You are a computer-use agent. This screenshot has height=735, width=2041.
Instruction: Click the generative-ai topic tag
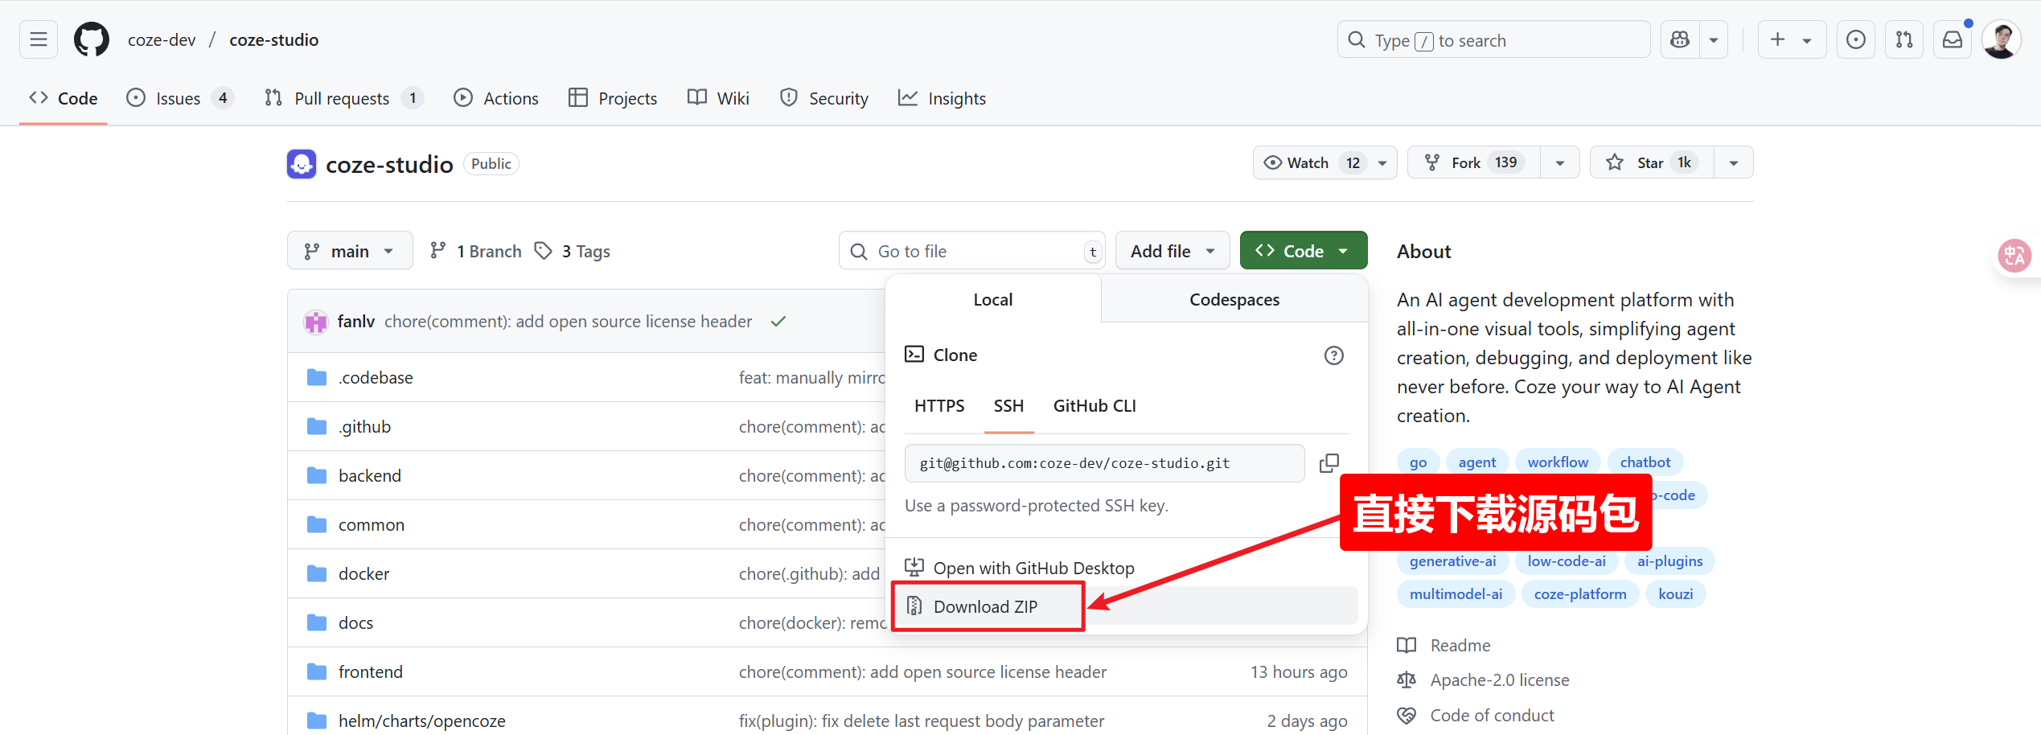[1452, 560]
